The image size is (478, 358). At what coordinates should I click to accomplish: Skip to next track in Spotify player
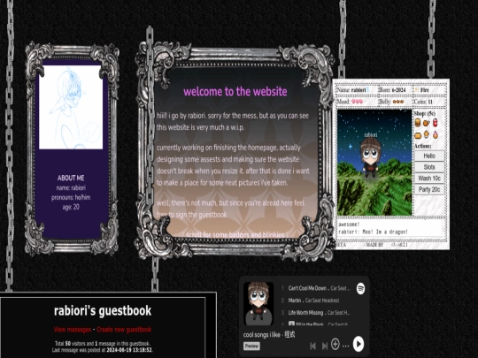tap(325, 346)
